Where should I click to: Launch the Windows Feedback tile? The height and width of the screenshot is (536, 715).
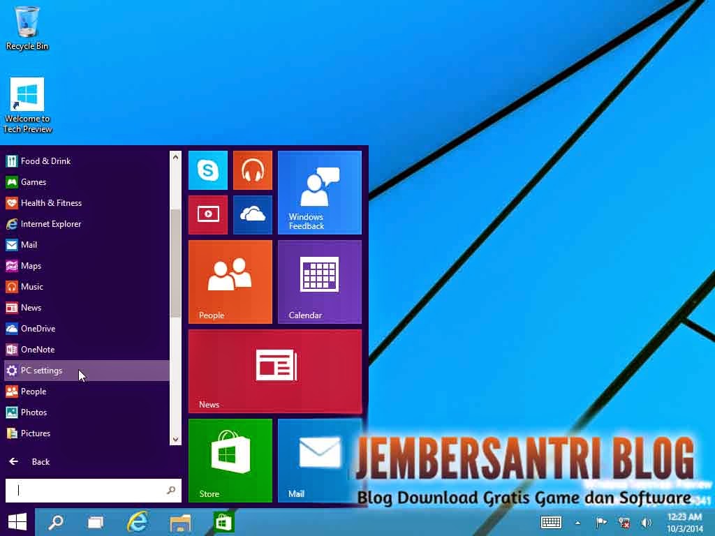click(x=320, y=193)
